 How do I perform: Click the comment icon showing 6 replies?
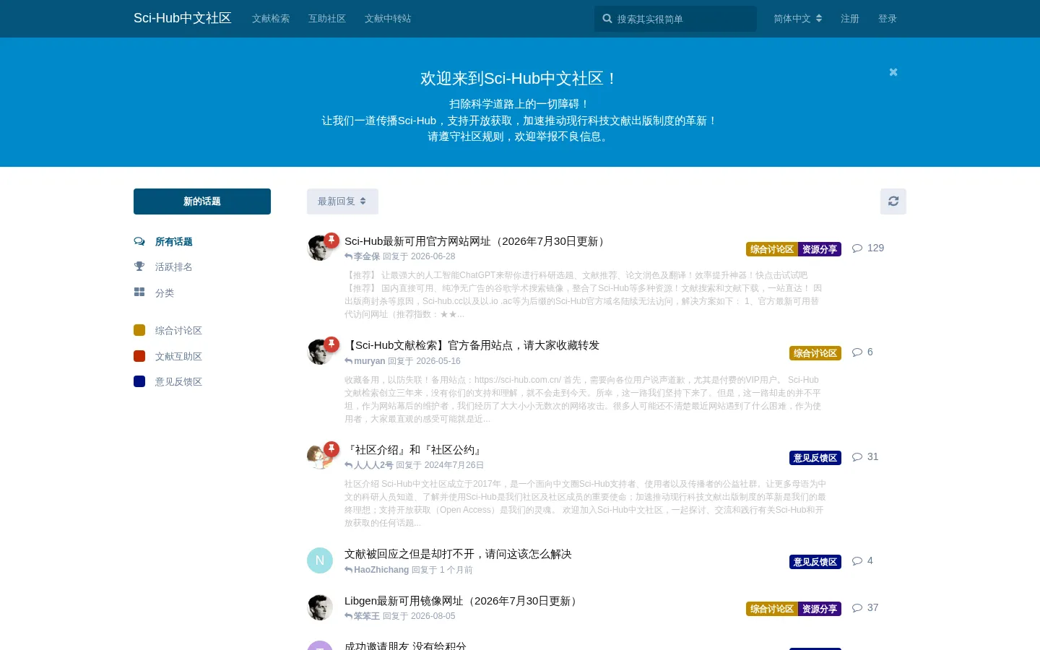click(857, 352)
